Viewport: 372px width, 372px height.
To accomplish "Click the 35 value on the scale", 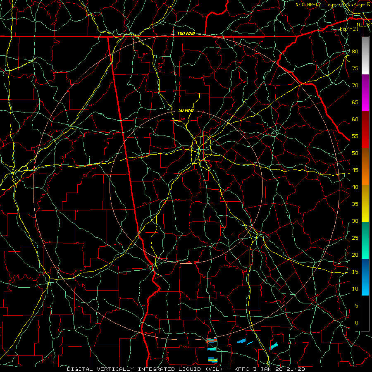I will (x=355, y=204).
